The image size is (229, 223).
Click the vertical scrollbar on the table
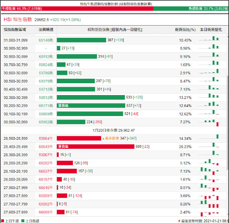tap(228, 123)
